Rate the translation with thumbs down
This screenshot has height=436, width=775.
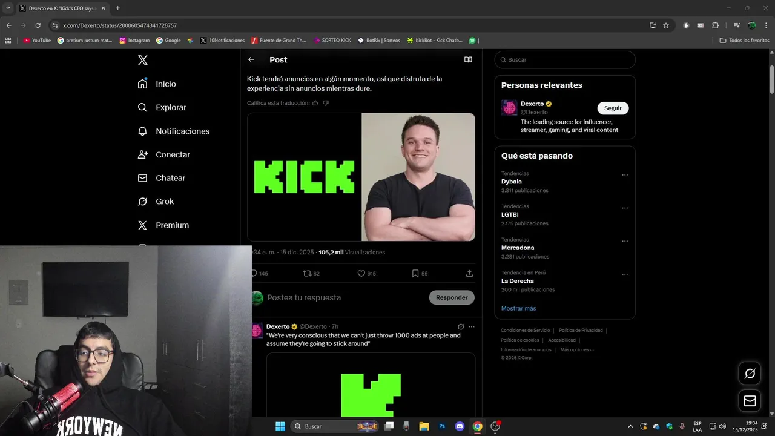pos(326,103)
